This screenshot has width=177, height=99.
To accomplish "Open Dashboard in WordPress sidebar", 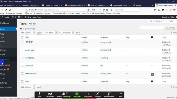I will (x=5, y=23).
